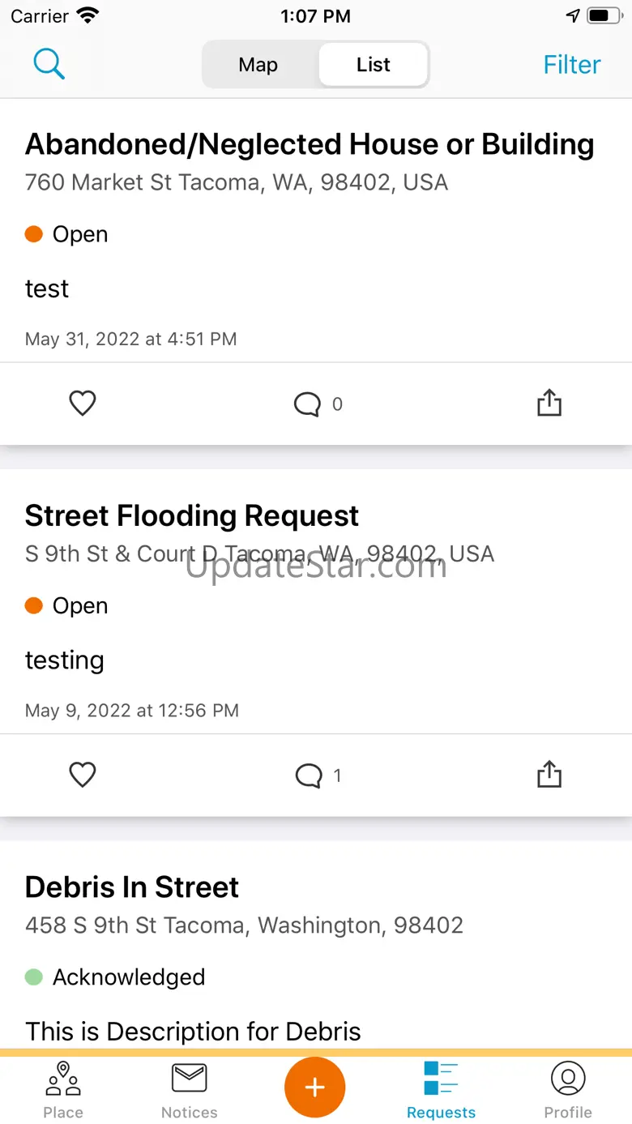Tap the search magnifier icon
The width and height of the screenshot is (632, 1124).
pos(49,64)
